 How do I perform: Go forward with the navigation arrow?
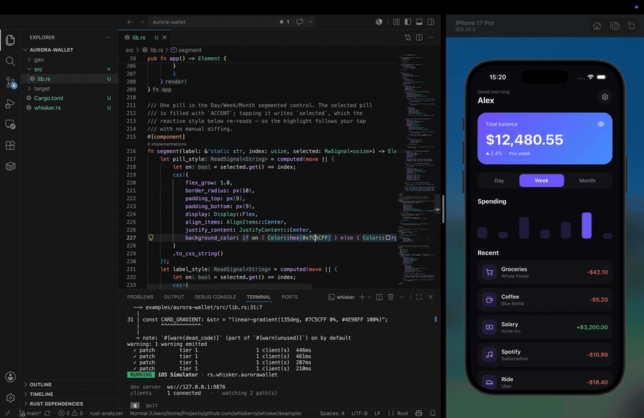(141, 21)
